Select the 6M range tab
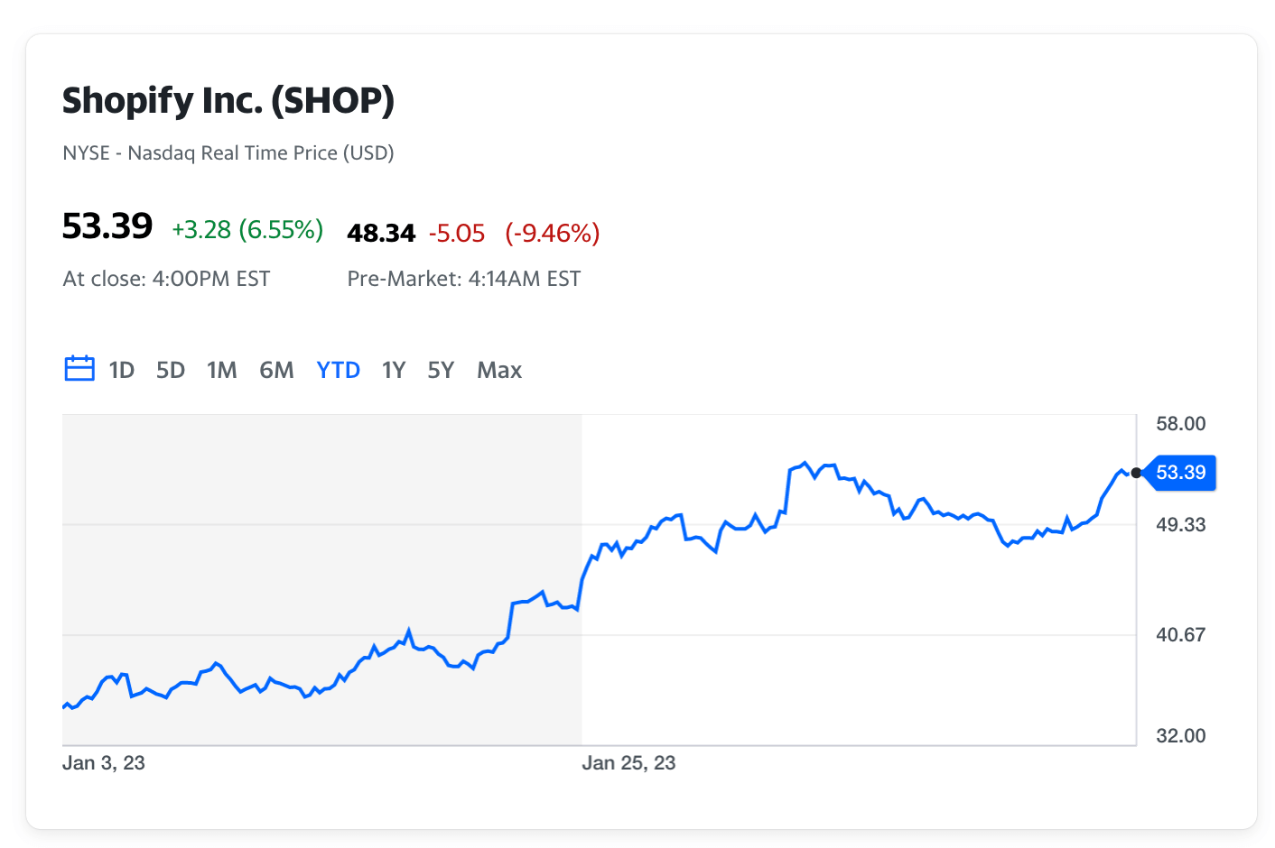The width and height of the screenshot is (1275, 848). point(276,370)
